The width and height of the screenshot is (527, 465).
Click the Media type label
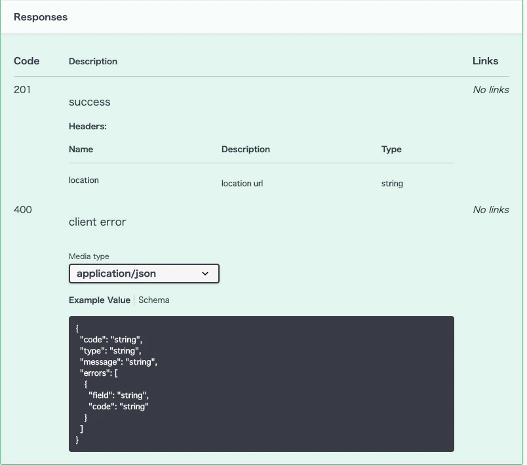[x=88, y=256]
